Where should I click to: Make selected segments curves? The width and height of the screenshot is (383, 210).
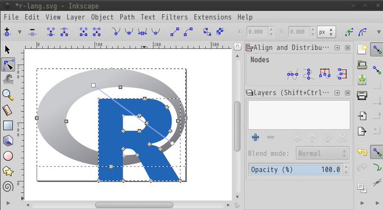[188, 32]
